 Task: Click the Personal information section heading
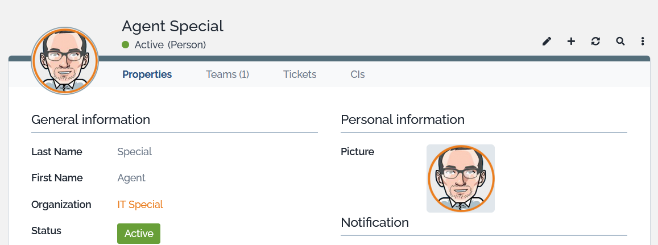tap(402, 120)
